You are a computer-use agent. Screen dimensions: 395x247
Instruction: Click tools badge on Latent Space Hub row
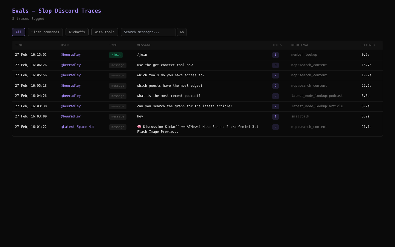pos(275,127)
